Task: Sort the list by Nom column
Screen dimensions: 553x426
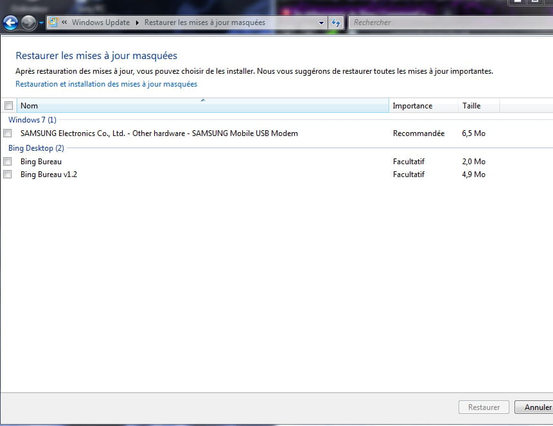Action: coord(203,106)
